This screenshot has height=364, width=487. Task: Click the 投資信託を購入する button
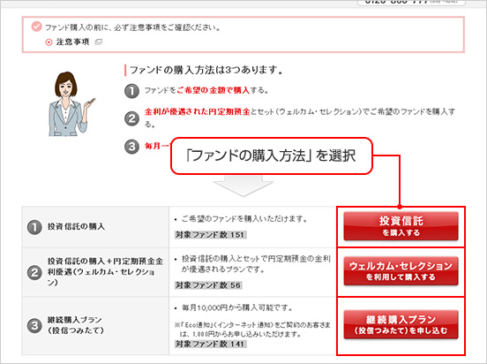[x=401, y=226]
